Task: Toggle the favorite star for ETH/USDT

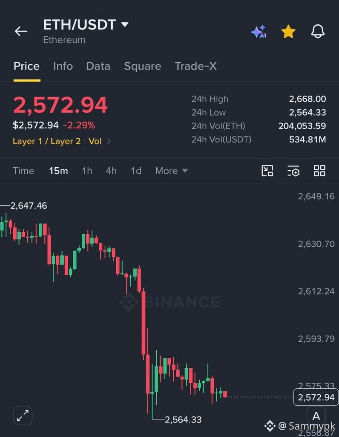Action: point(288,31)
